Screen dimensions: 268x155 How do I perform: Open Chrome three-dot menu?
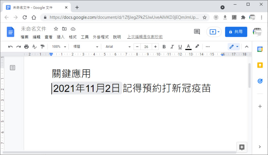pyautogui.click(x=261, y=17)
